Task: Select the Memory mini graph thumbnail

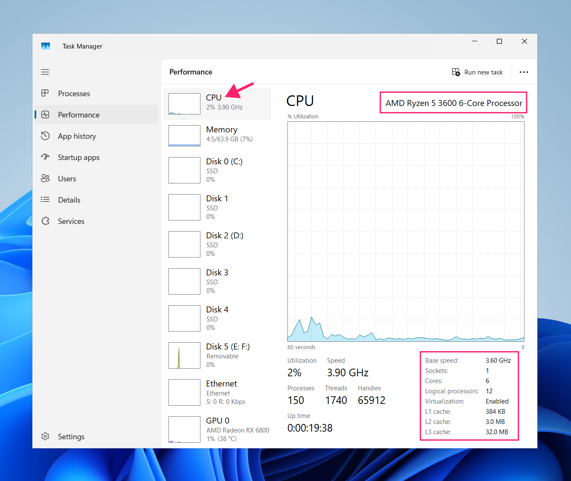Action: (x=184, y=136)
